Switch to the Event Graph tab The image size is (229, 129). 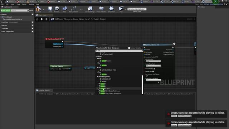point(44,15)
